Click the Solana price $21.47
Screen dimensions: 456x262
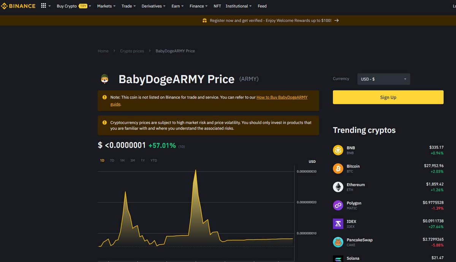437,258
